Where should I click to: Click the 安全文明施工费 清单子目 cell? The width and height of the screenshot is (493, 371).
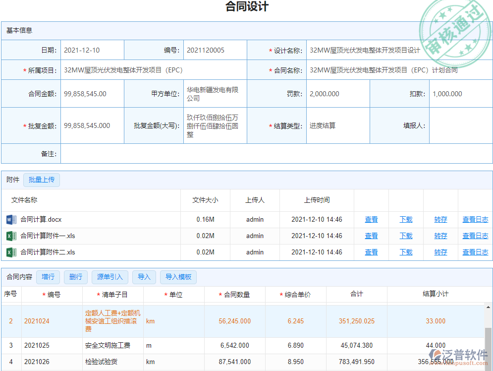110,346
